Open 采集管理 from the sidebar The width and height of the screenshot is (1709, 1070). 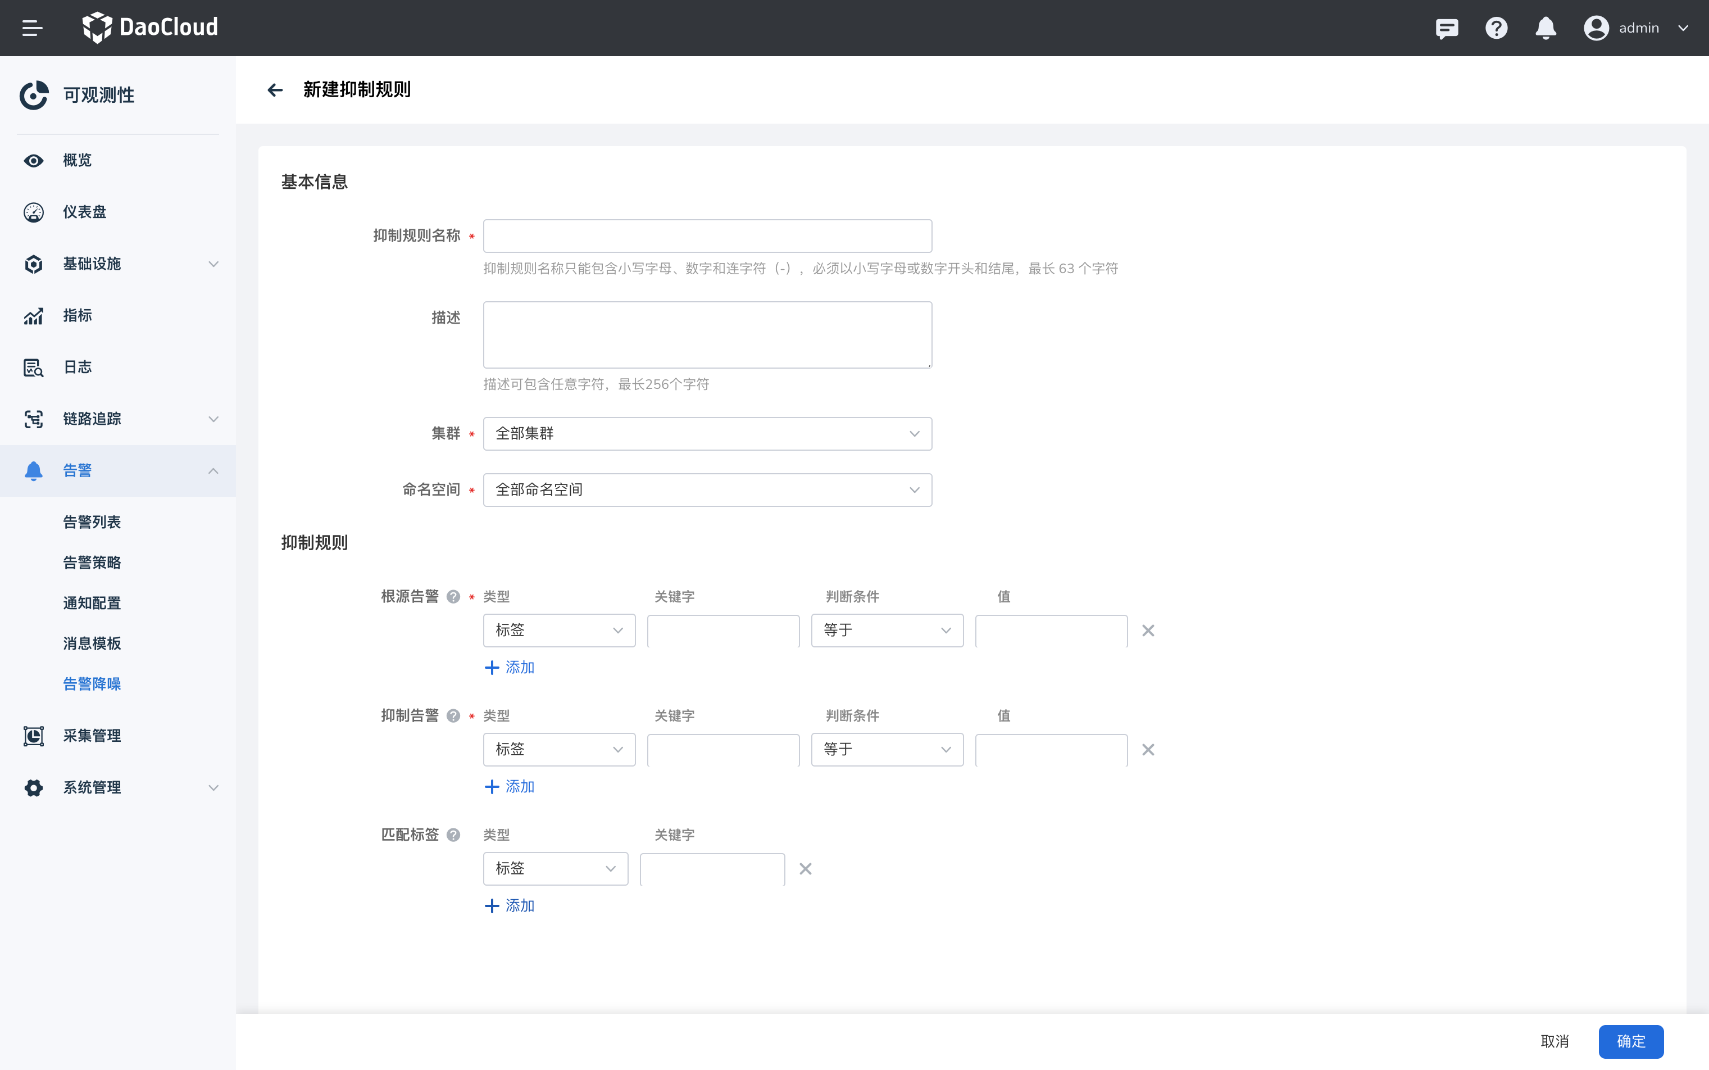click(92, 736)
